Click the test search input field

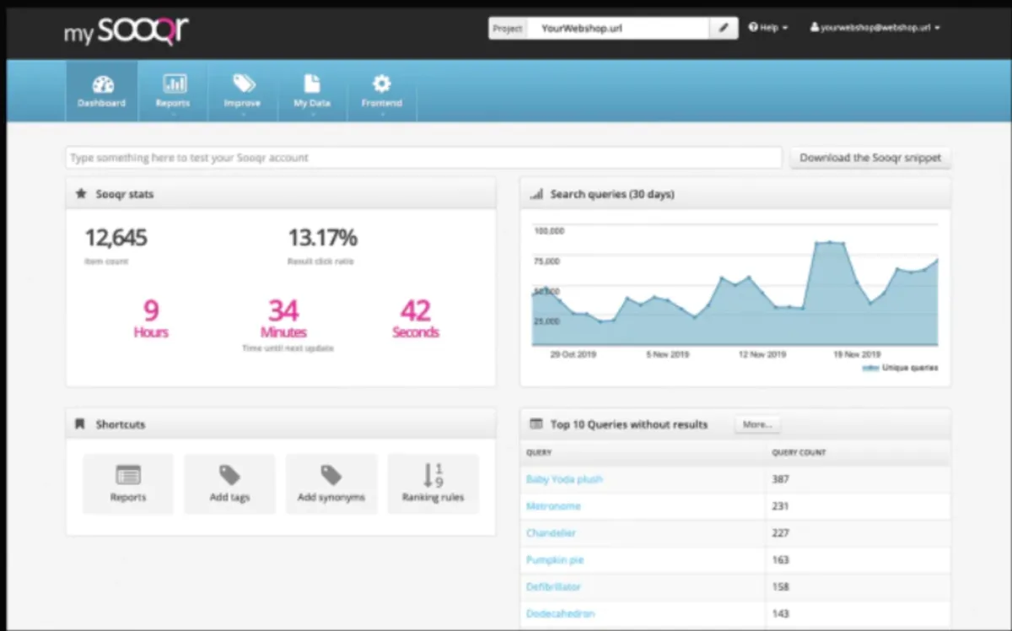coord(424,158)
